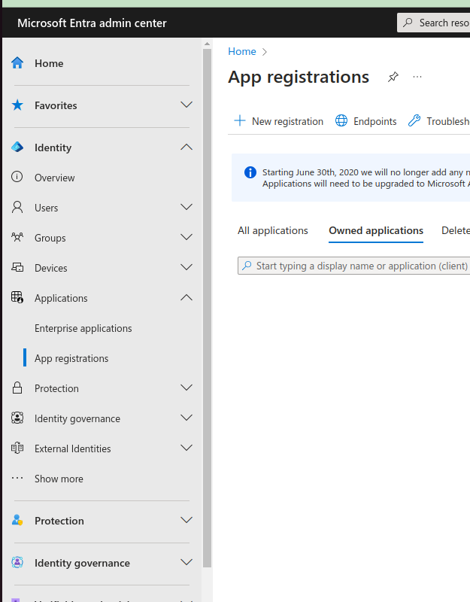Viewport: 470px width, 602px height.
Task: Click the Devices icon in sidebar
Action: click(17, 267)
